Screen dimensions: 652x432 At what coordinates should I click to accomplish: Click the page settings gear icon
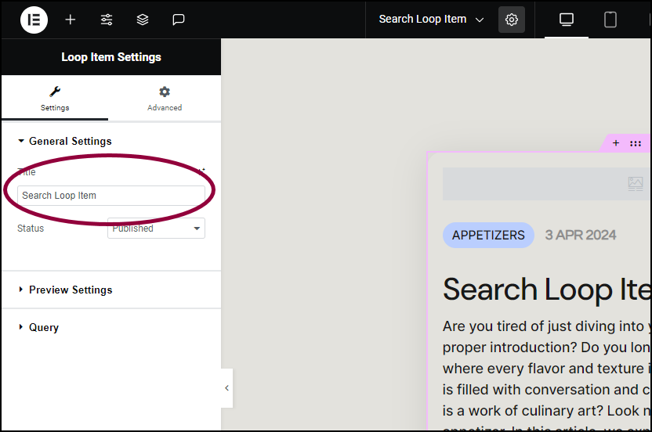click(512, 20)
